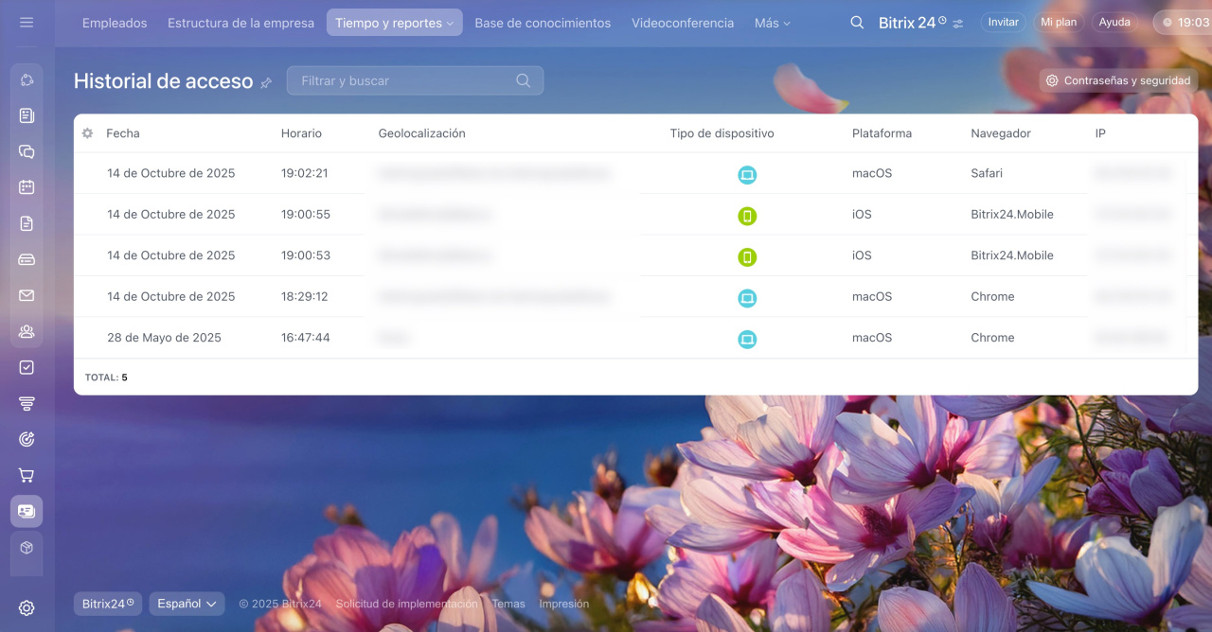Screen dimensions: 1212x632
Task: Click the mail envelope icon in sidebar
Action: (27, 295)
